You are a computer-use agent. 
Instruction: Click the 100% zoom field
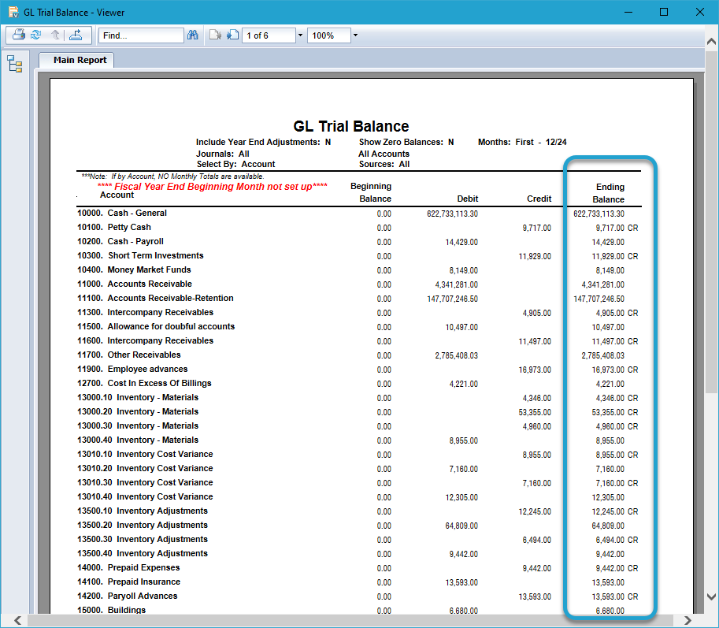[328, 35]
